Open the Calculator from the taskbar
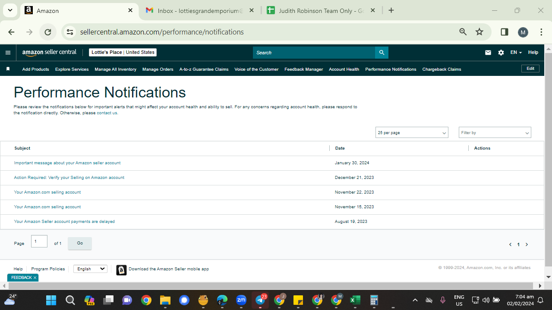Image resolution: width=552 pixels, height=310 pixels. click(374, 300)
